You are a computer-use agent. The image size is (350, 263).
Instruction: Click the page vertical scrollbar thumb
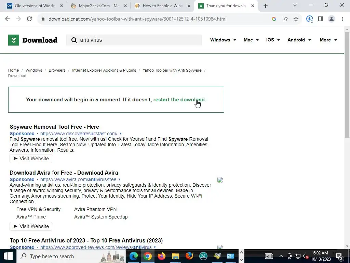[347, 85]
